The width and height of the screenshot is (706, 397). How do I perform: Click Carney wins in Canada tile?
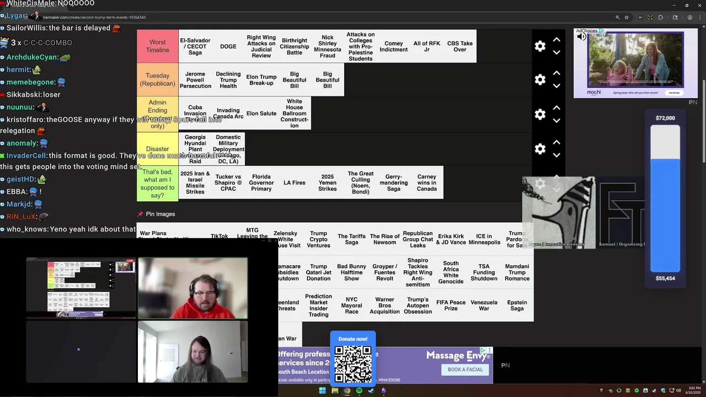[427, 183]
